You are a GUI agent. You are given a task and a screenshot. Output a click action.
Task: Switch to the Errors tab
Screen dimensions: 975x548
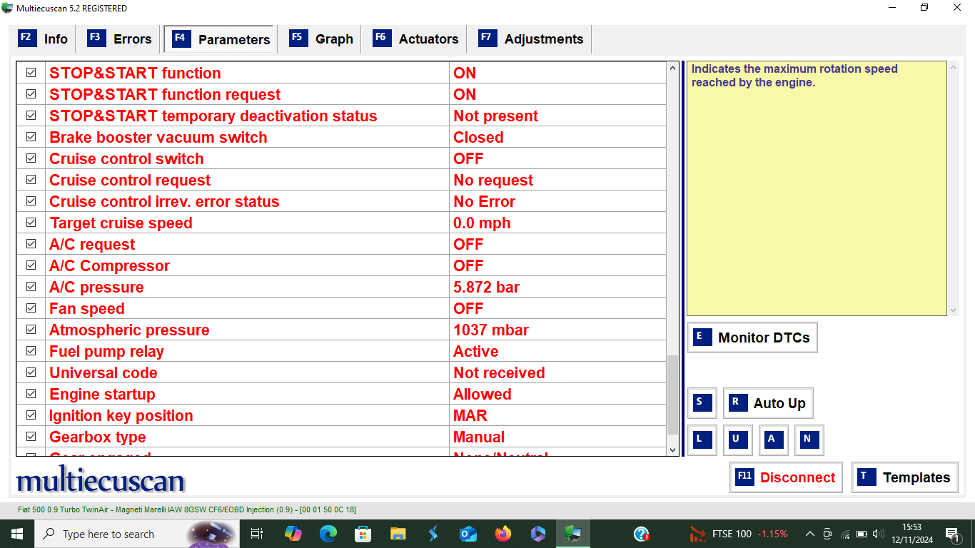click(119, 39)
